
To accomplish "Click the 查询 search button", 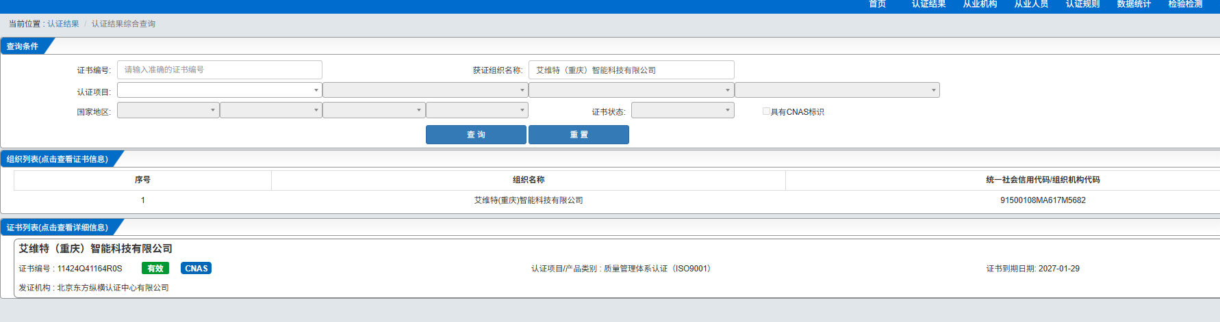I will tap(476, 135).
